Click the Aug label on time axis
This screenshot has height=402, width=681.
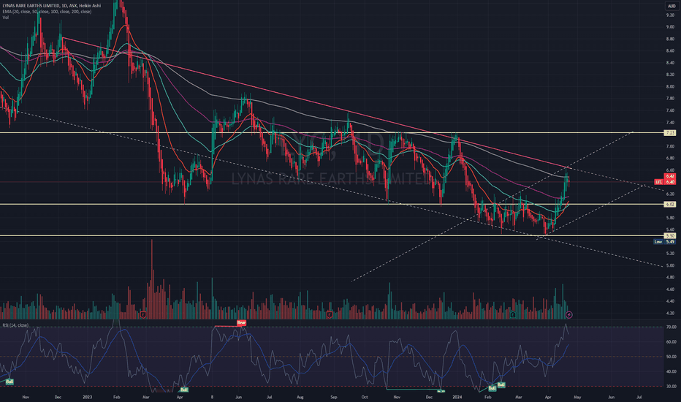[x=300, y=397]
